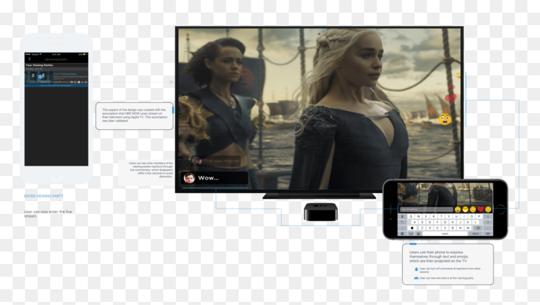Screen dimensions: 540x305
Task: Tap the space bar key
Action: point(445,233)
